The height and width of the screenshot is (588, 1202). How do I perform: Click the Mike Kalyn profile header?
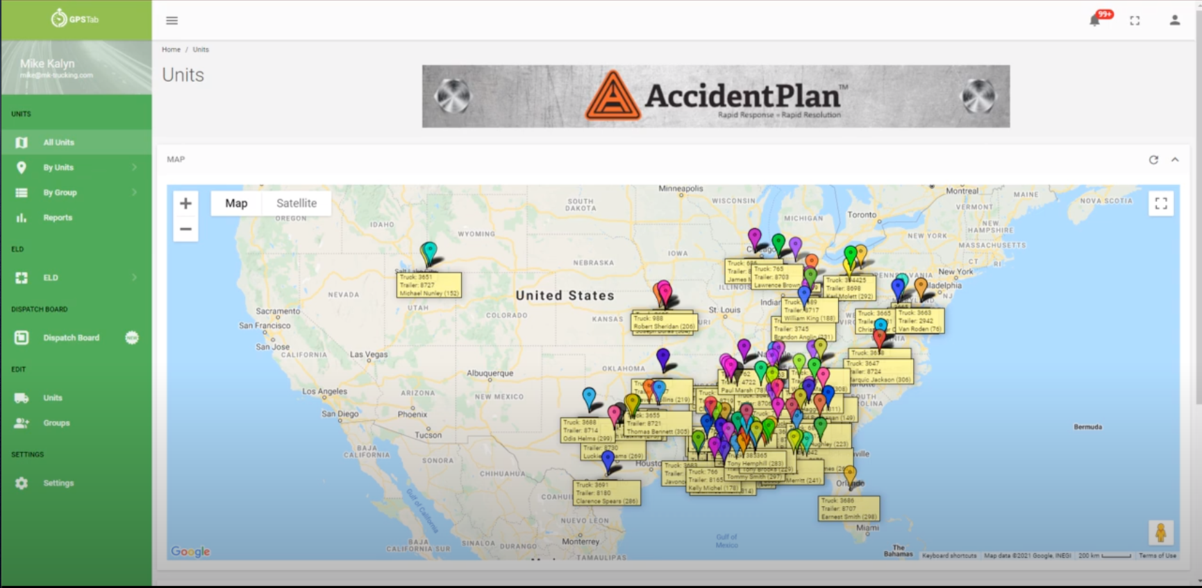point(76,67)
